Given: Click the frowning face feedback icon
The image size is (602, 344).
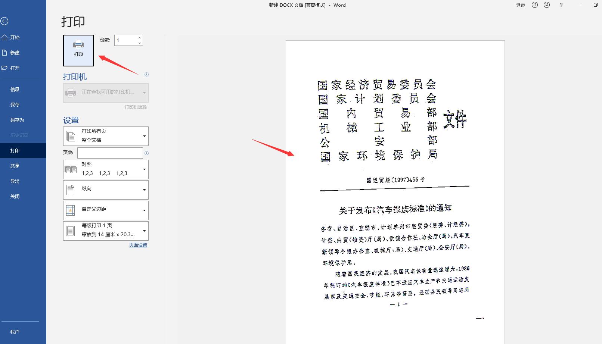Looking at the screenshot, I should tap(547, 5).
